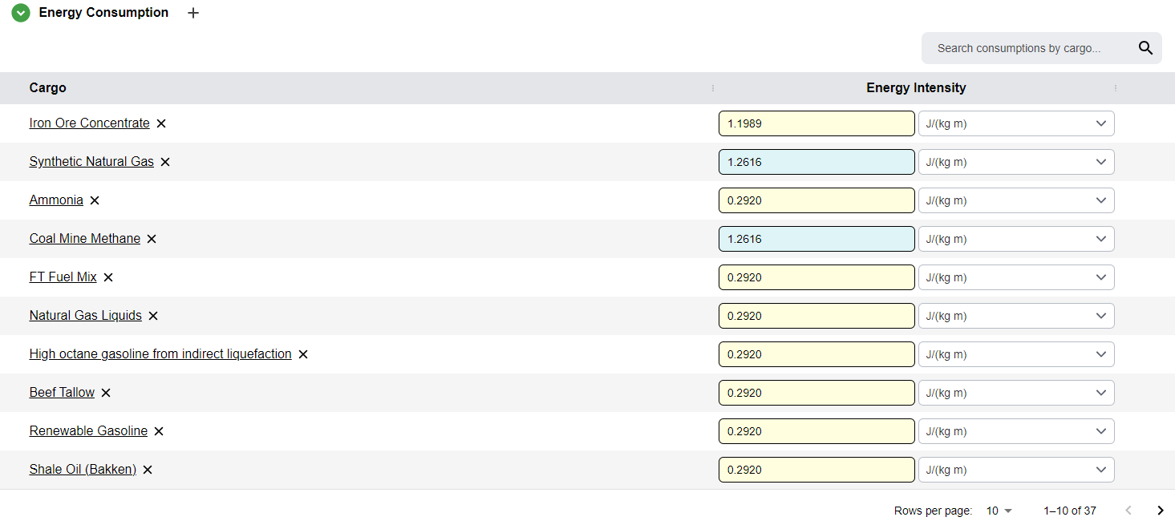
Task: Remove the Coal Mine Methane row
Action: coord(152,239)
